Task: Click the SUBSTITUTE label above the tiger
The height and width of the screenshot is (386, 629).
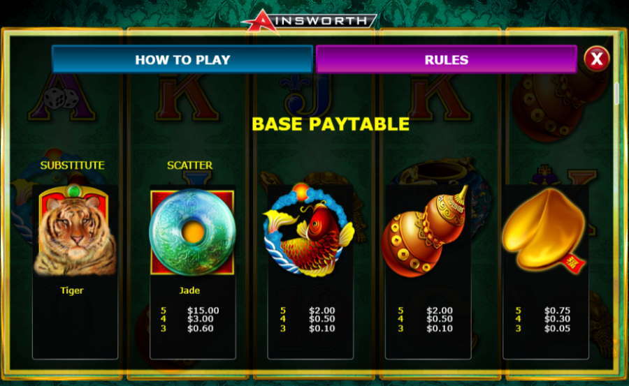Action: click(73, 165)
